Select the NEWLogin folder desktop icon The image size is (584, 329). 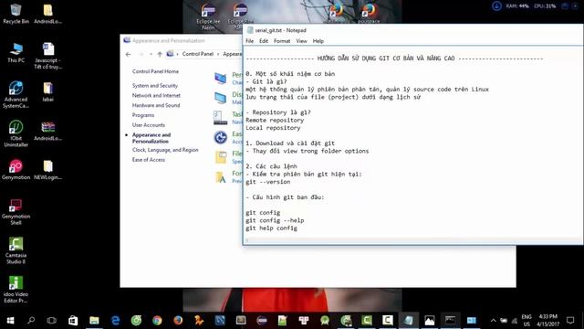point(48,170)
